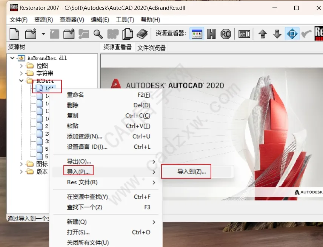The image size is (323, 247).
Task: Open the 查看器(V) menu
Action: tap(72, 20)
